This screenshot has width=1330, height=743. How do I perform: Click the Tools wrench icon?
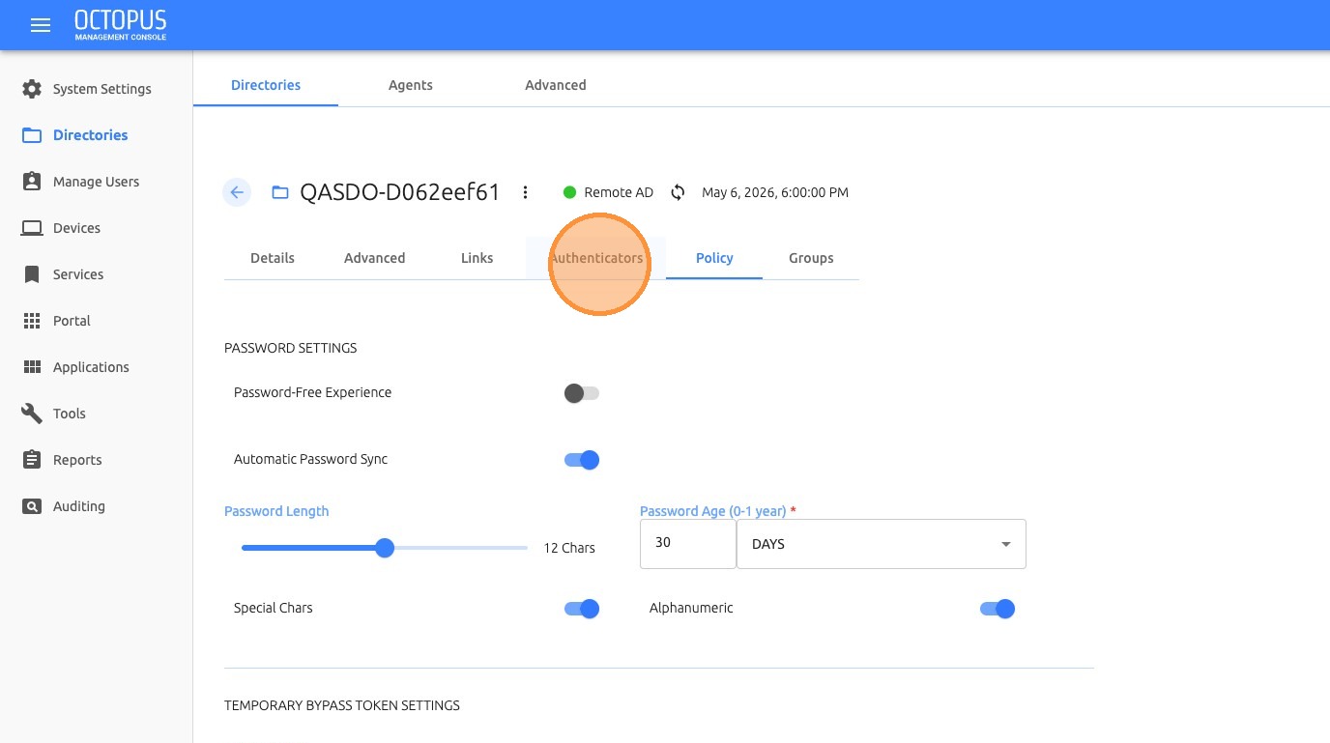[x=32, y=414]
